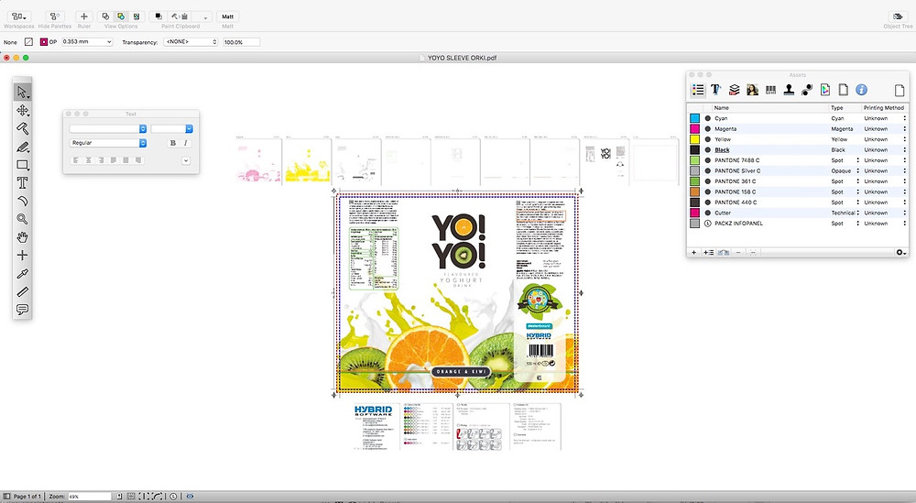The image size is (916, 503).
Task: Toggle Italic in Text palette
Action: (185, 143)
